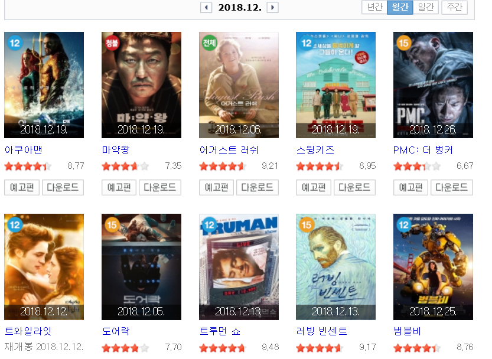Go to previous month arrow

pyautogui.click(x=206, y=7)
